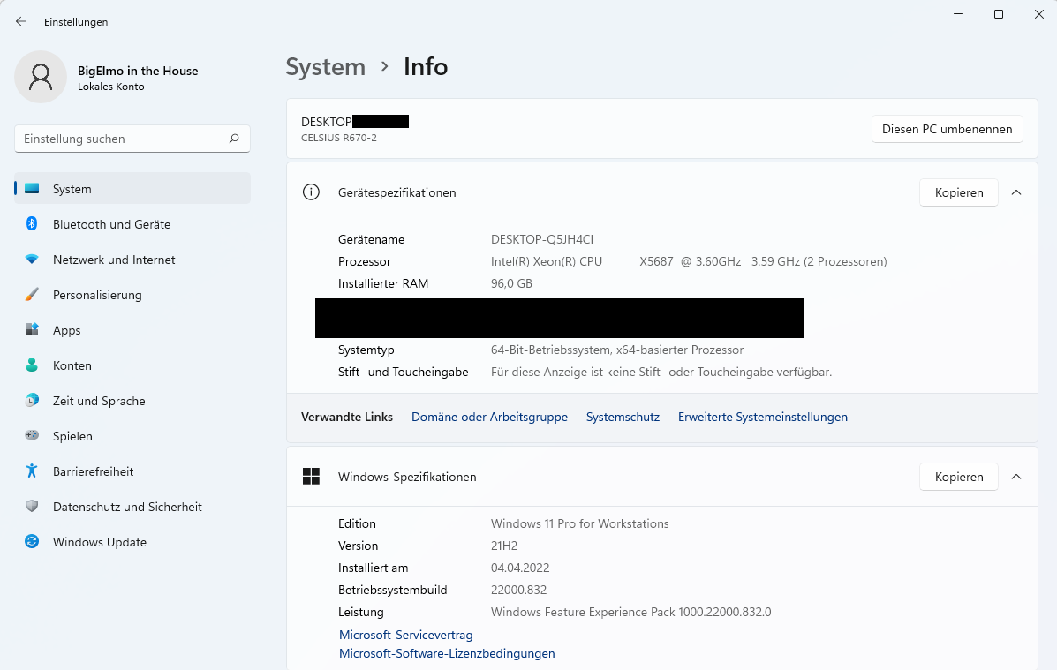Copy the Gerätespezifikationen with Kopieren
Image resolution: width=1057 pixels, height=670 pixels.
pos(959,192)
